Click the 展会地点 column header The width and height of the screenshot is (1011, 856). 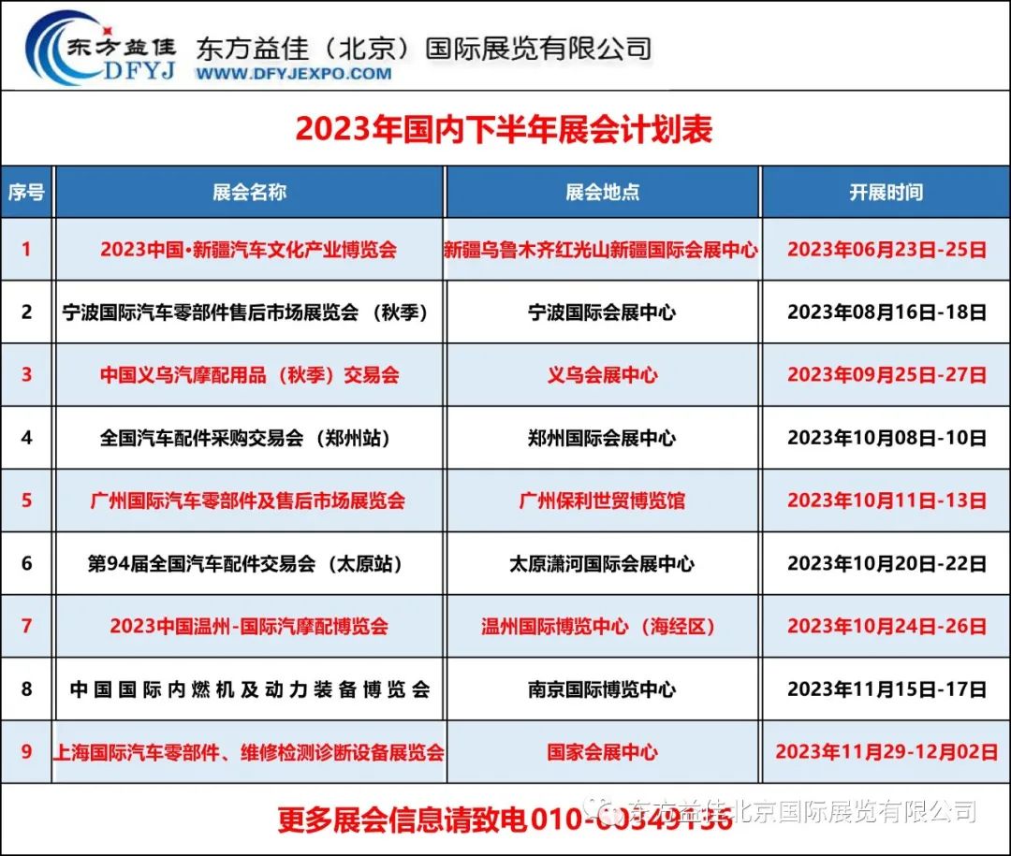602,192
